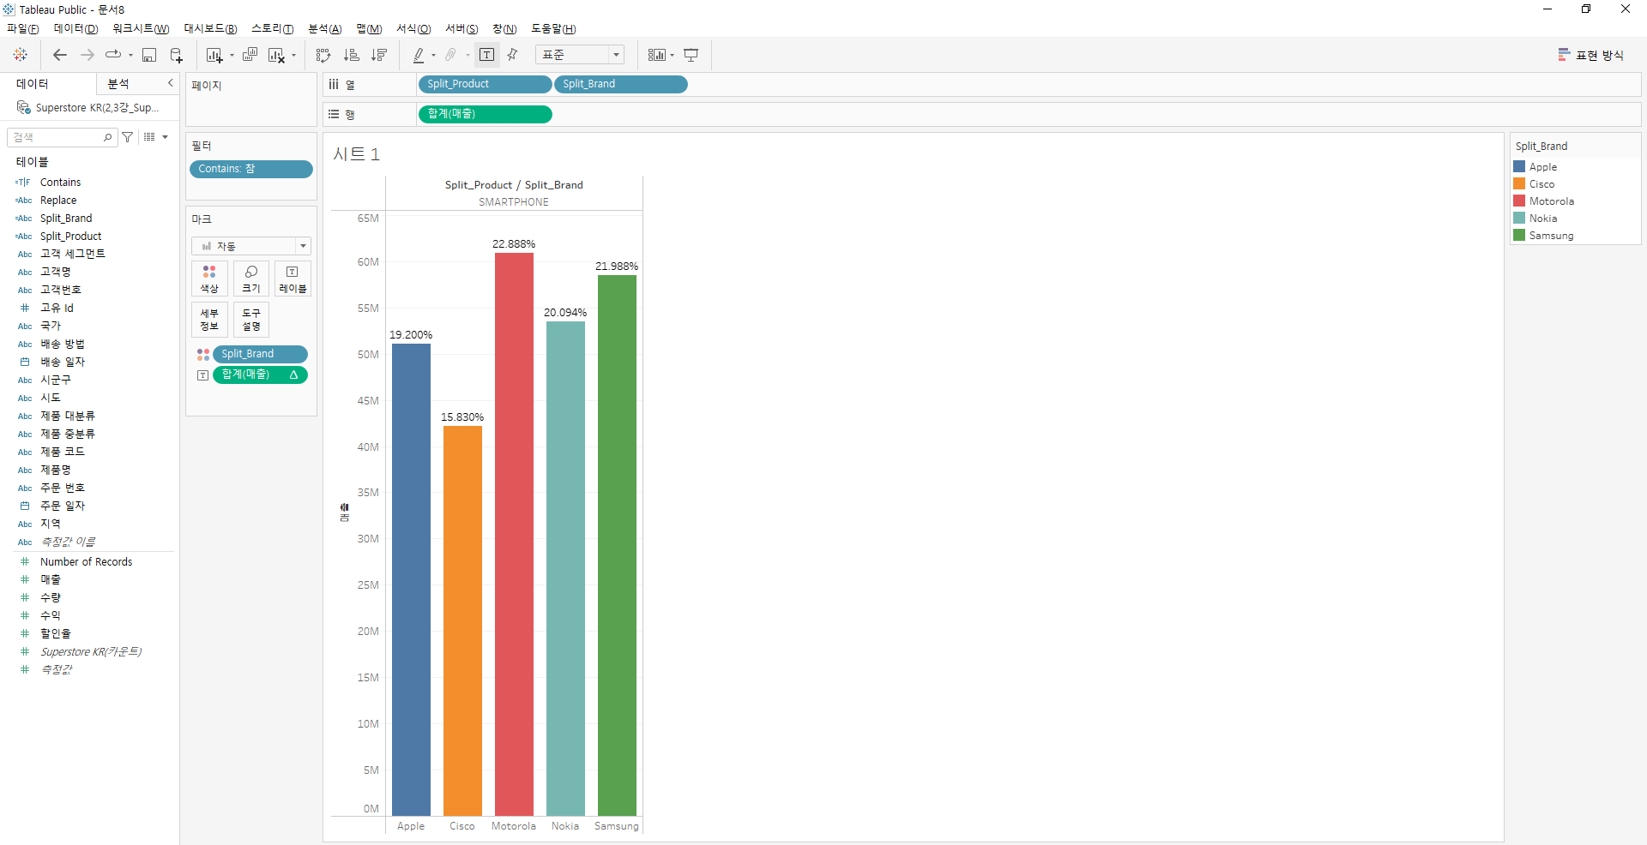The width and height of the screenshot is (1647, 845).
Task: Open the Show Me panel
Action: point(1591,55)
